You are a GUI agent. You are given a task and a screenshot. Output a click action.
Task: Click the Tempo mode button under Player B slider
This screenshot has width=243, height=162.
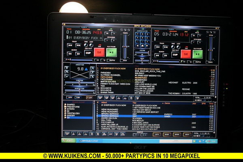coord(210,62)
